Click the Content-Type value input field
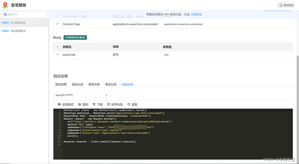 click(227, 24)
